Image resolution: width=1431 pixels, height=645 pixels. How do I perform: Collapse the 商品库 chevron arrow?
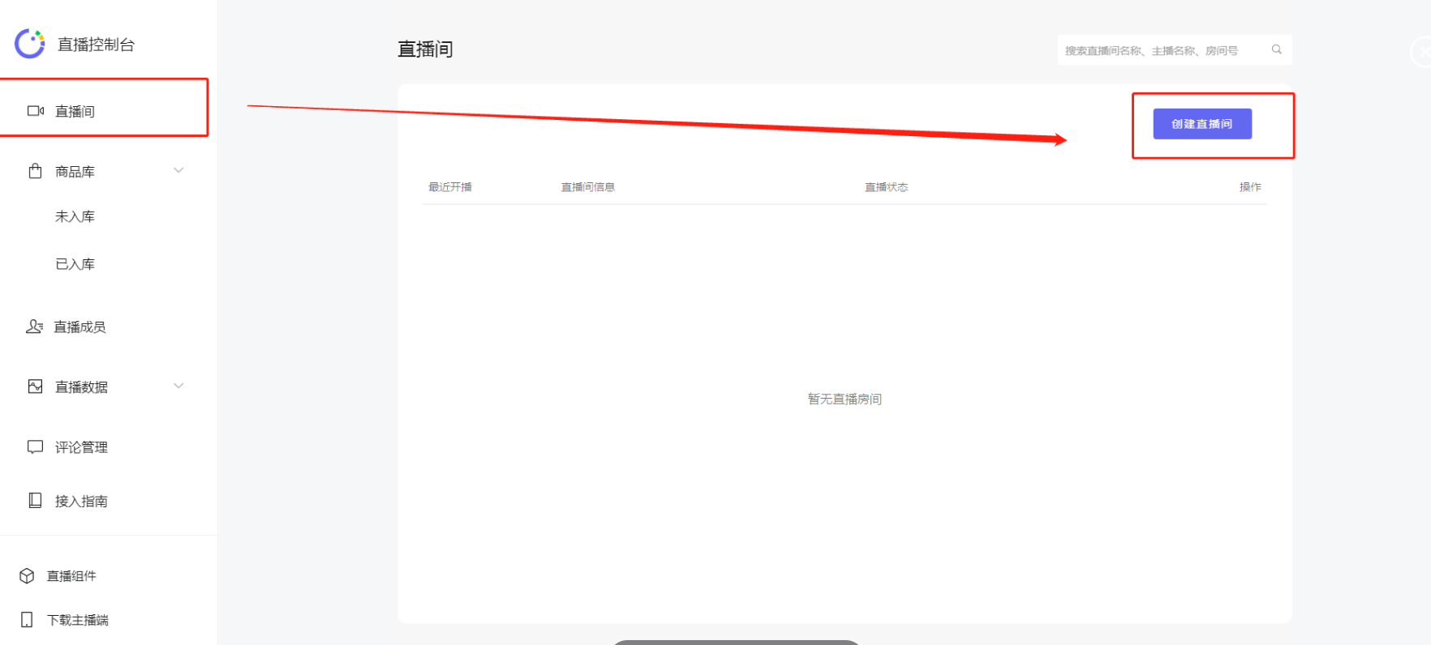click(x=178, y=170)
